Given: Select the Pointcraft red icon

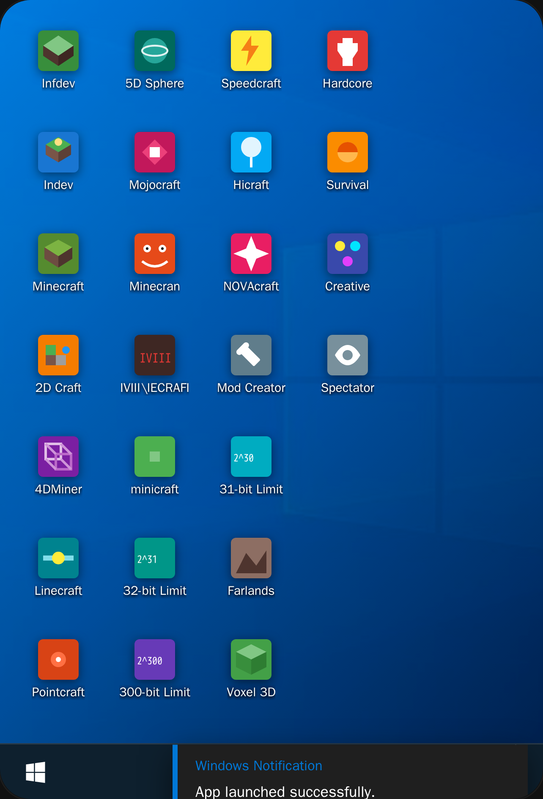Looking at the screenshot, I should [58, 659].
